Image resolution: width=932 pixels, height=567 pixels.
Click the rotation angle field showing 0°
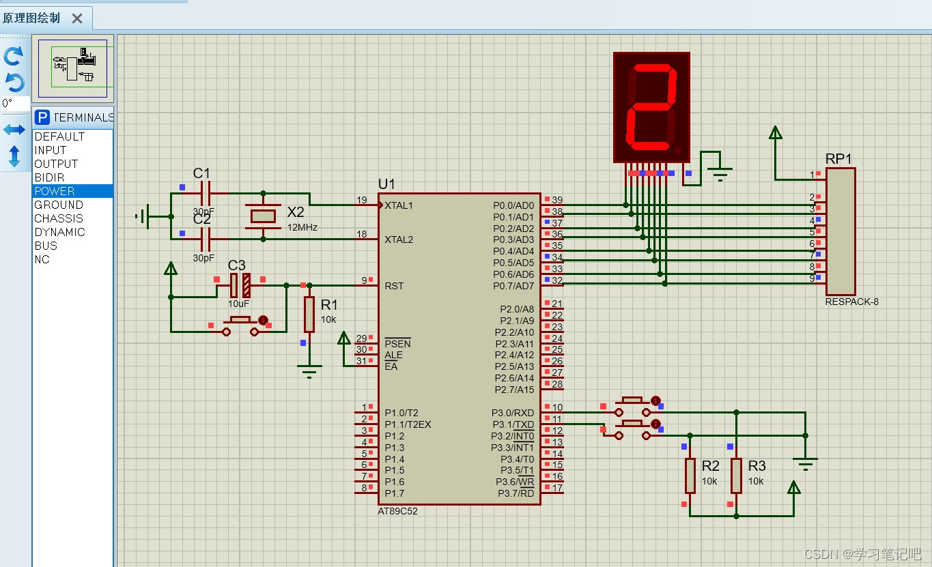[x=14, y=103]
